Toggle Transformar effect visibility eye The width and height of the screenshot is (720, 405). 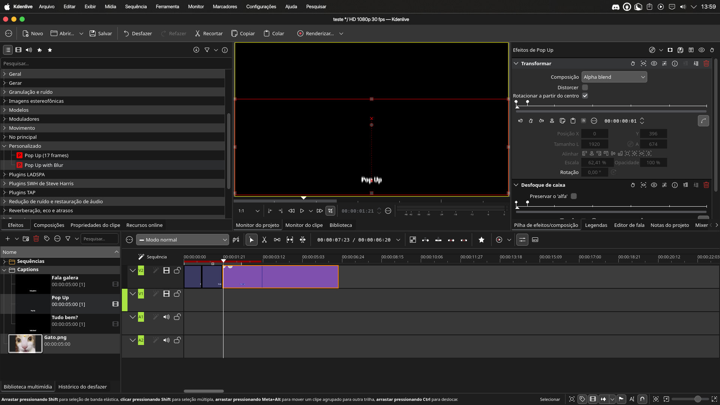(x=654, y=63)
